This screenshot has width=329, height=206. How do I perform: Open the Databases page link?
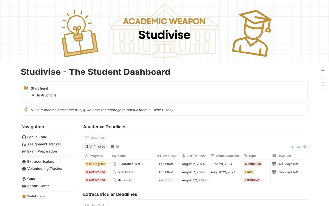pyautogui.click(x=36, y=196)
